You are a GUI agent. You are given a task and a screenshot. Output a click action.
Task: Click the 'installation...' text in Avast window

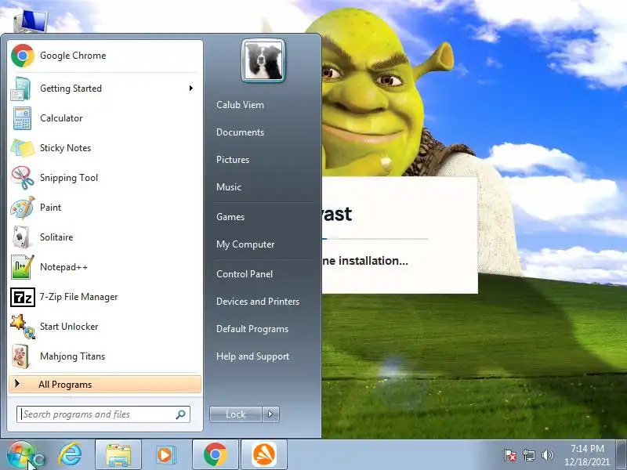click(x=373, y=261)
